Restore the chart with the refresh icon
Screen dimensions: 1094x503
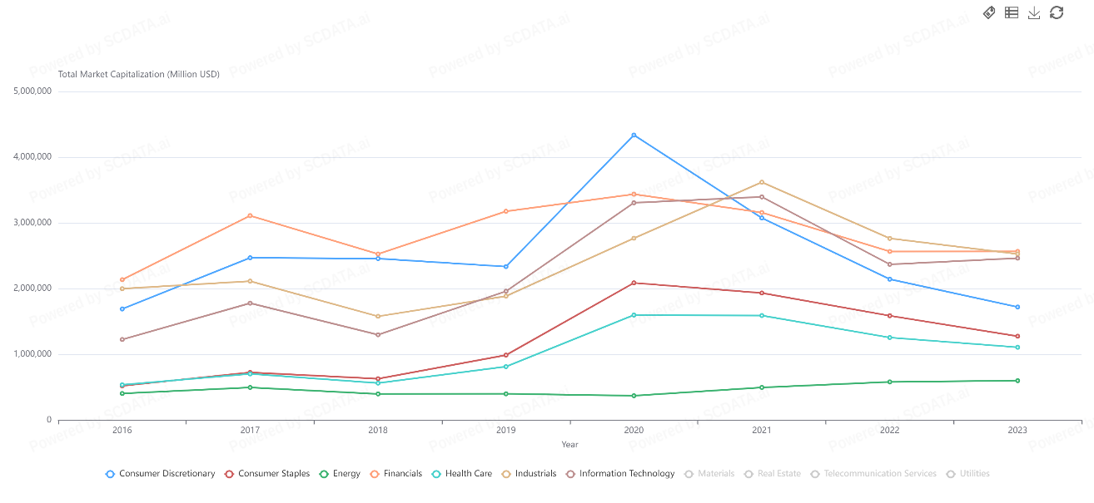[1057, 12]
